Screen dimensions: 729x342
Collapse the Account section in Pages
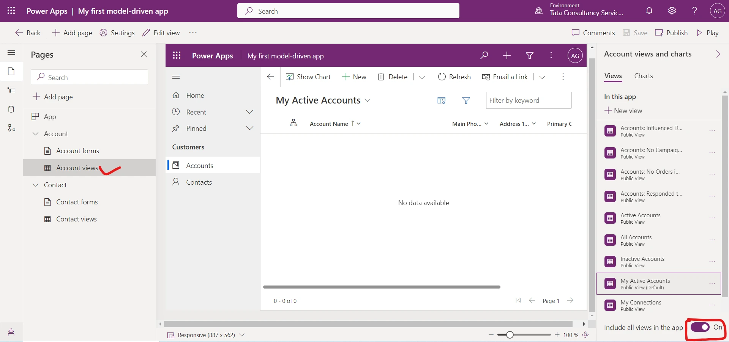click(36, 133)
